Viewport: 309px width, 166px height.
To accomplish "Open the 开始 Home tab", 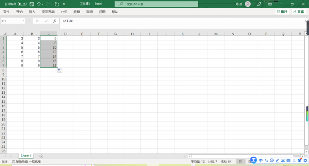I will tap(19, 12).
